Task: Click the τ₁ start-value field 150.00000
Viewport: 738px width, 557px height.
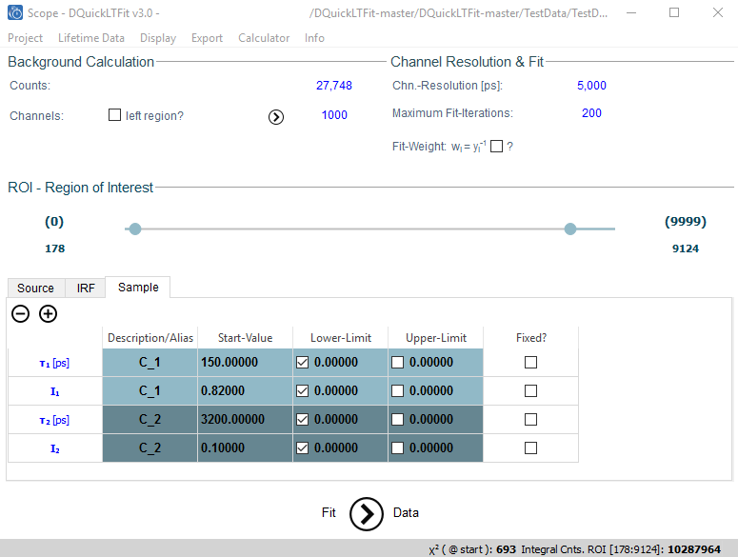Action: point(245,362)
